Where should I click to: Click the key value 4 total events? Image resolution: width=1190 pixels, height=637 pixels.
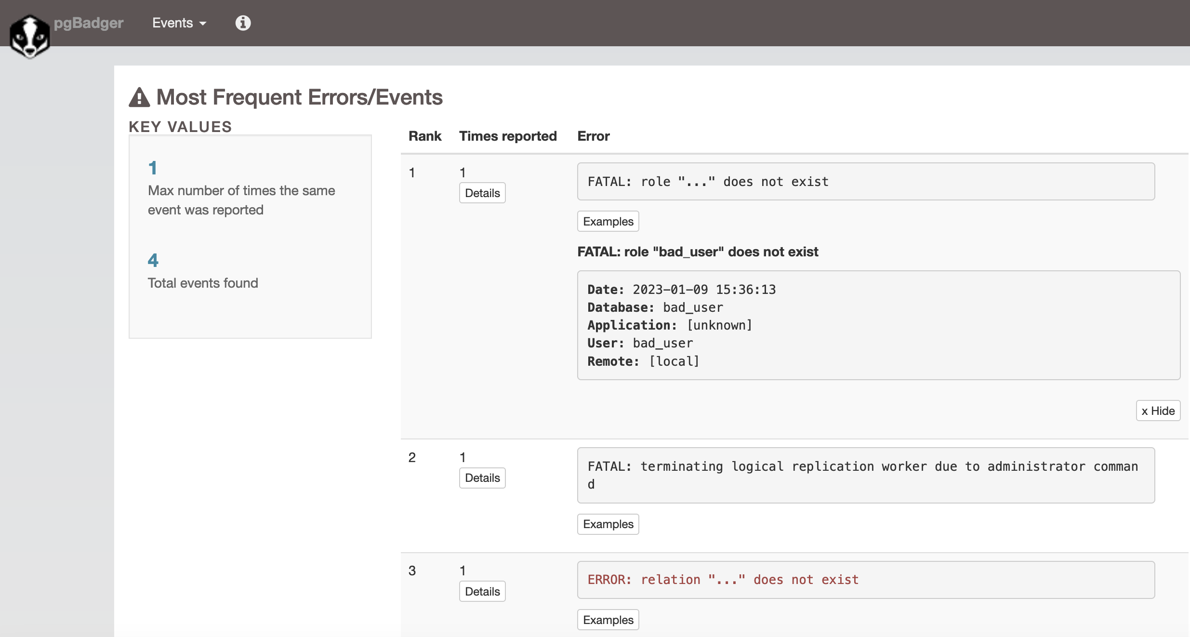(153, 261)
